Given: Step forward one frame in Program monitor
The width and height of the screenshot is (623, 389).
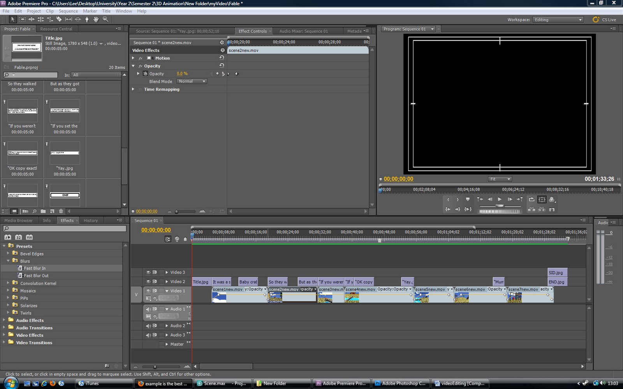Looking at the screenshot, I should (x=510, y=200).
